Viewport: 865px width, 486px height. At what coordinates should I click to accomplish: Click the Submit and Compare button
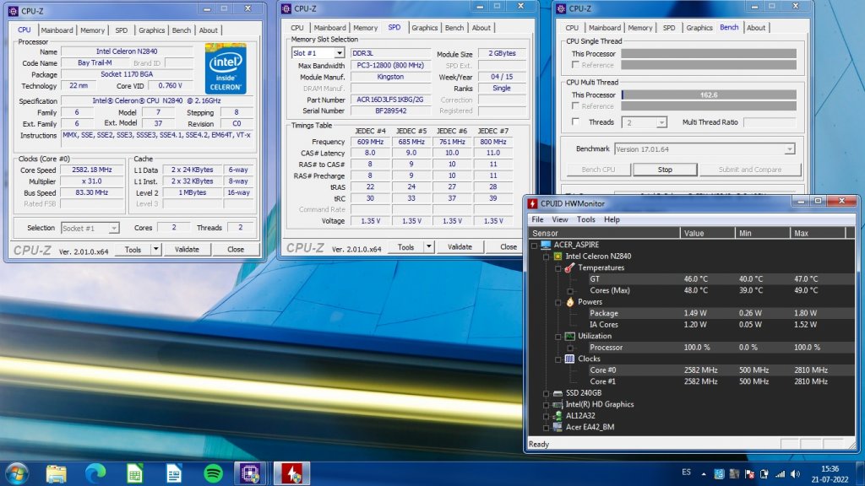tap(750, 170)
